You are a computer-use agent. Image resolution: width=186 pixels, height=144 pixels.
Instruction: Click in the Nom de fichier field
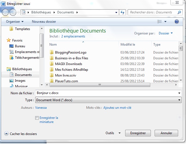[x=108, y=93]
